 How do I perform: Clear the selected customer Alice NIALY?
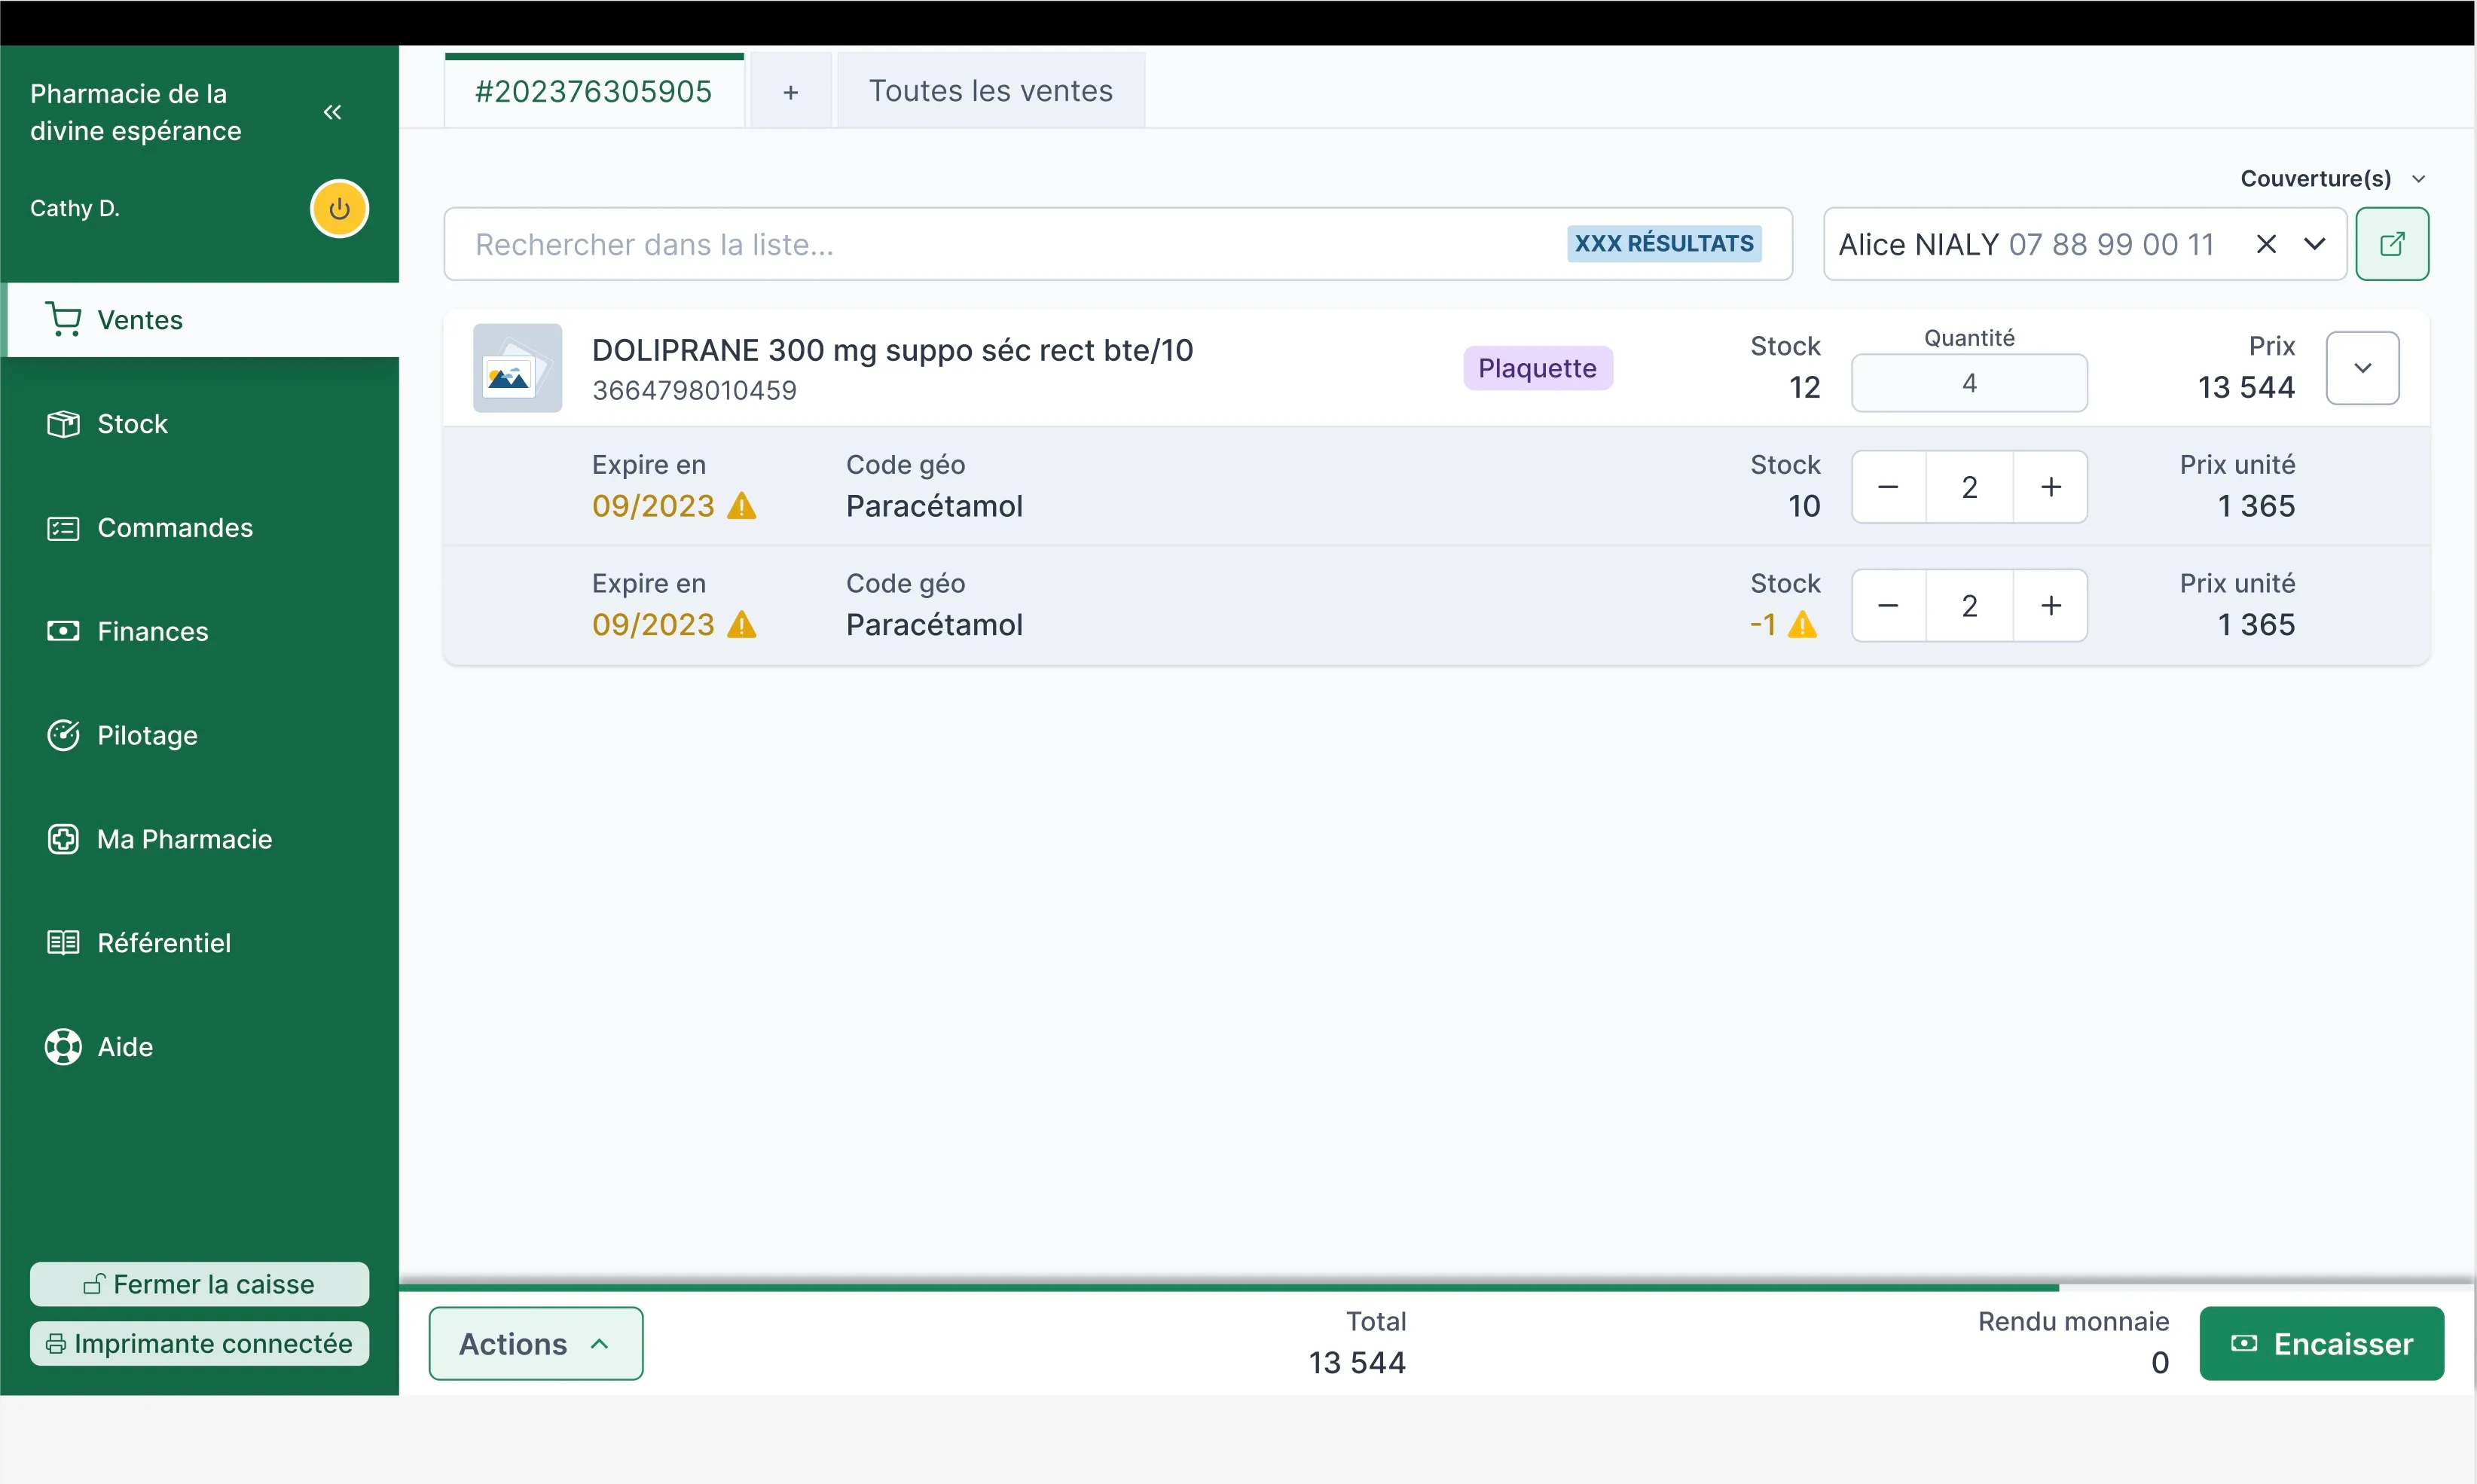pos(2266,244)
